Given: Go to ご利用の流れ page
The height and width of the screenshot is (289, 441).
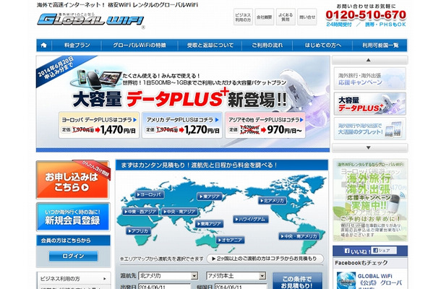Looking at the screenshot, I should click(x=267, y=46).
